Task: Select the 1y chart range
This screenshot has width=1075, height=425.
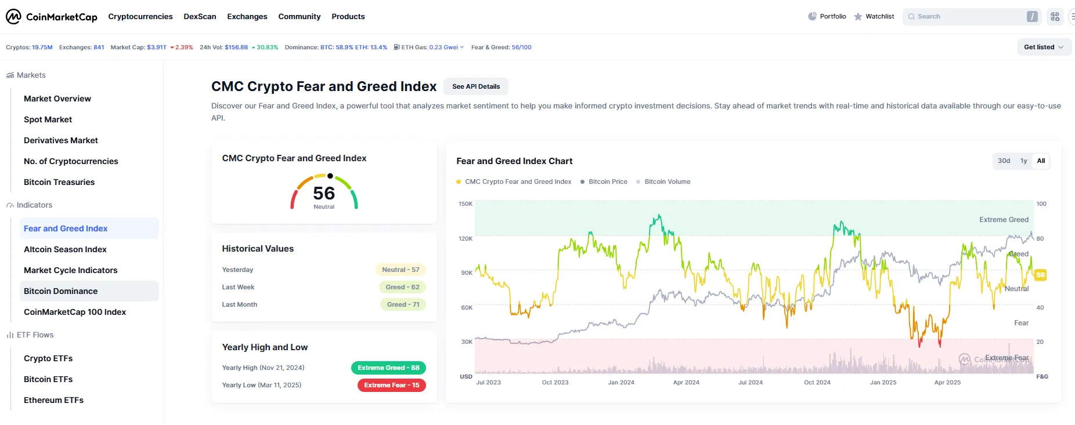Action: [x=1023, y=161]
